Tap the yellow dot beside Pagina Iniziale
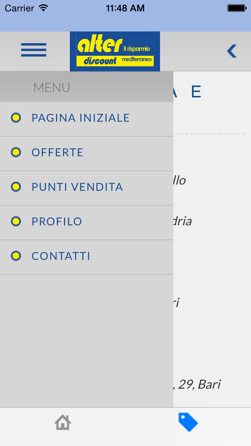Viewport: 251px width, 446px height. 16,117
